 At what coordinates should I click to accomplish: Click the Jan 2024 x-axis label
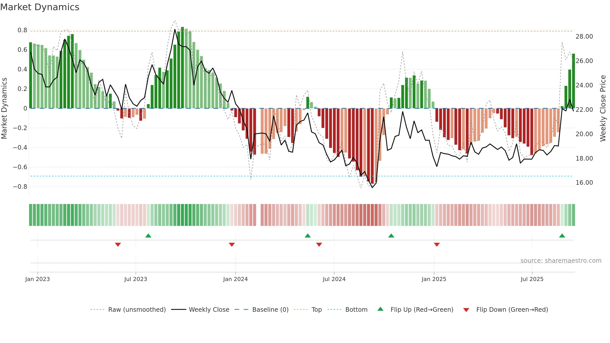(x=235, y=279)
